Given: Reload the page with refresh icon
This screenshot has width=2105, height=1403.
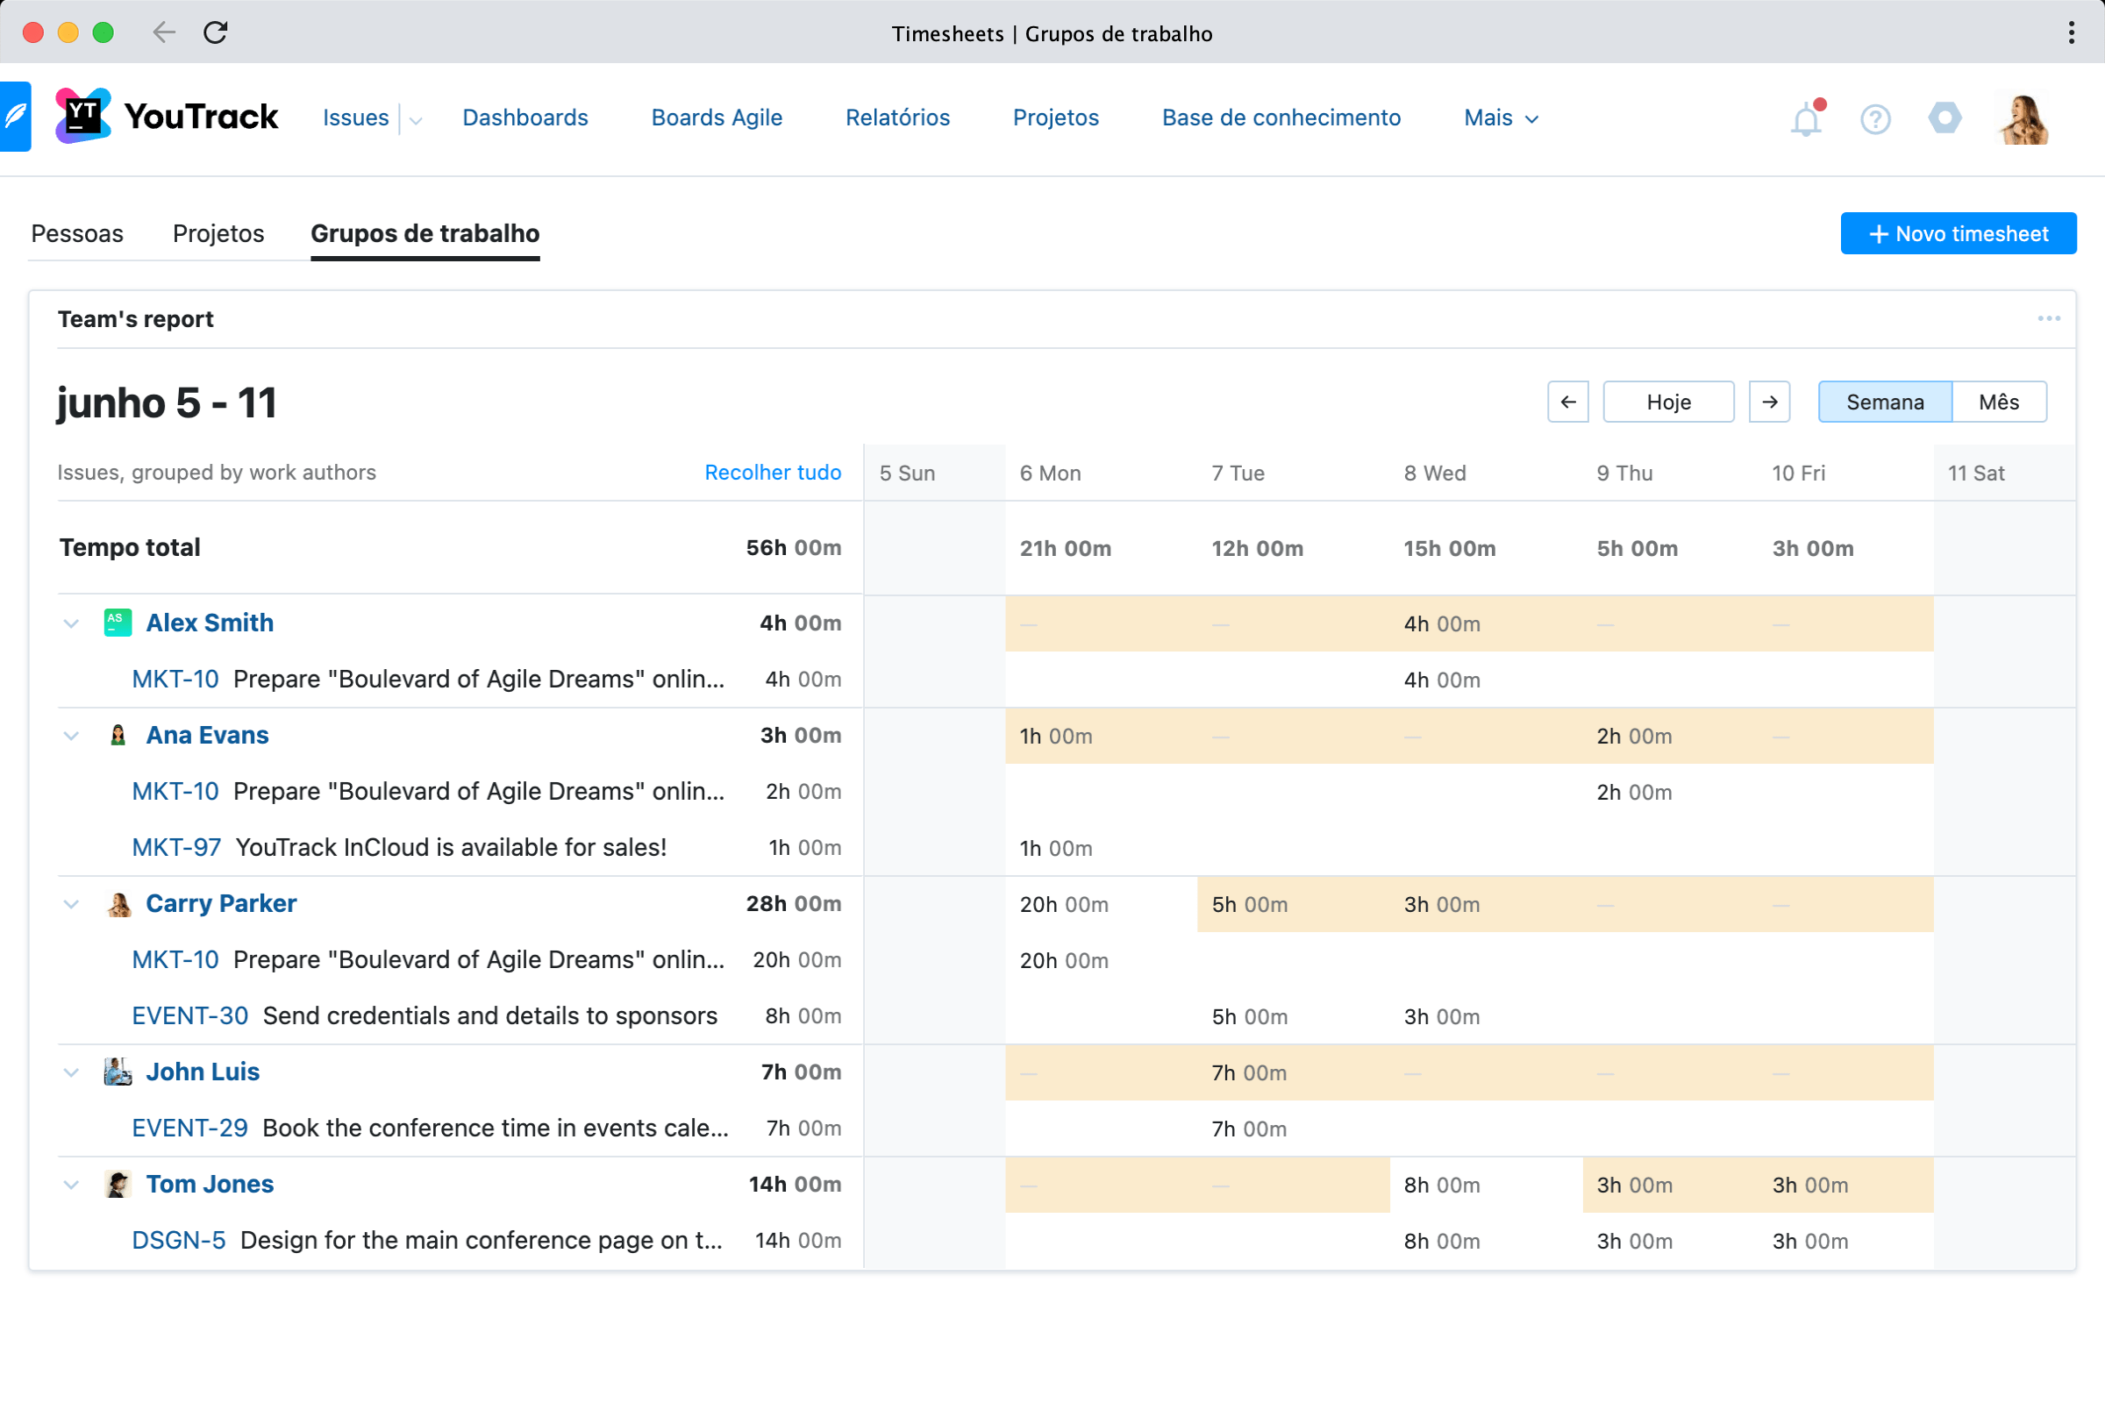Looking at the screenshot, I should [x=216, y=33].
